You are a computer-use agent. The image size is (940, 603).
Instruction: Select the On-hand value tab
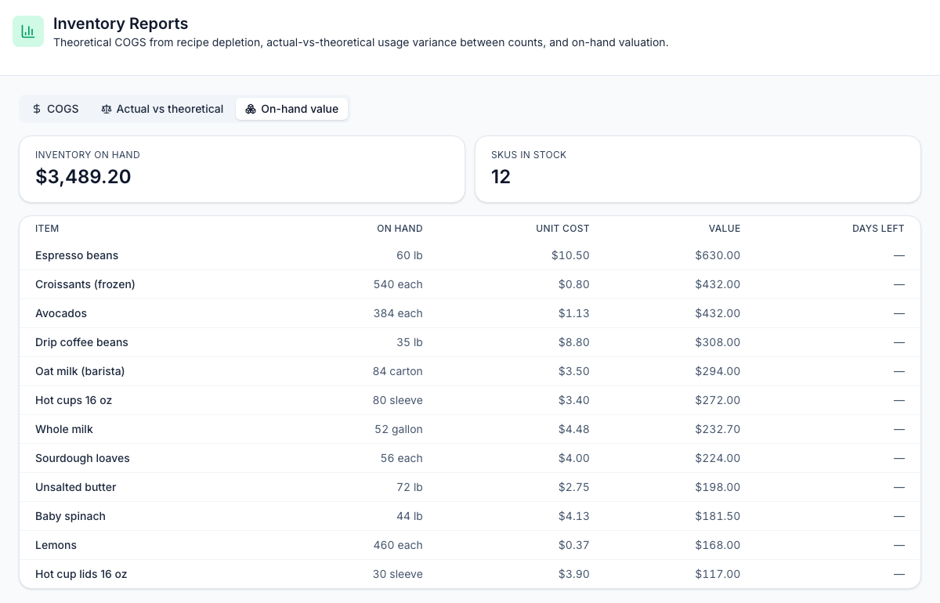pos(291,109)
